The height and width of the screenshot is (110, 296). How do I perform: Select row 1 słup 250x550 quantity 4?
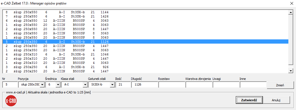(x=145, y=25)
